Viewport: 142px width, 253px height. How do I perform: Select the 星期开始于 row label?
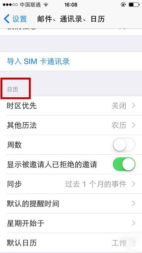pos(26,223)
